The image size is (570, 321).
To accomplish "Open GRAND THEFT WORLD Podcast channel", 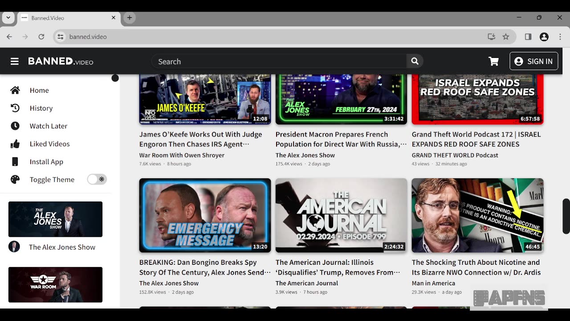I will (x=455, y=155).
